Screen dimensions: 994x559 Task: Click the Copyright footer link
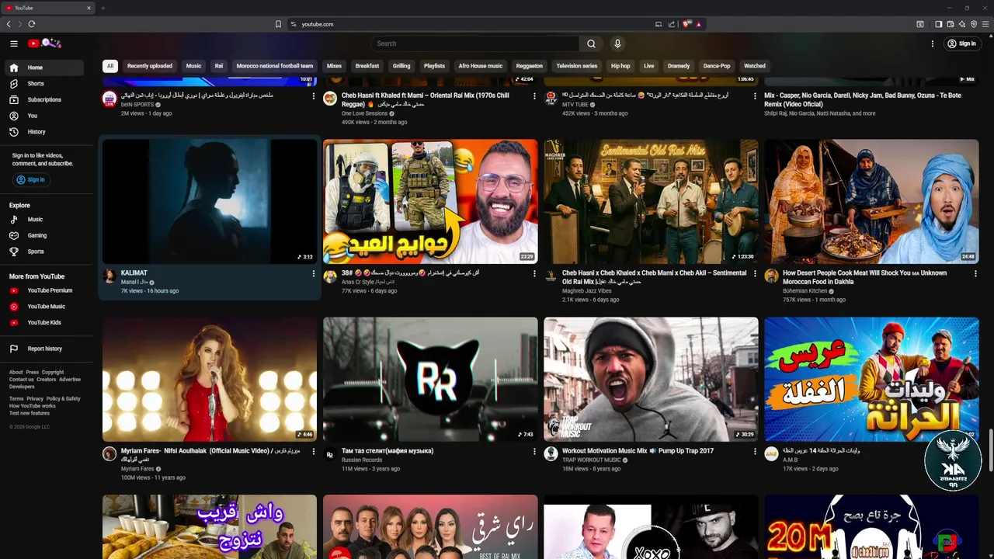(x=53, y=372)
